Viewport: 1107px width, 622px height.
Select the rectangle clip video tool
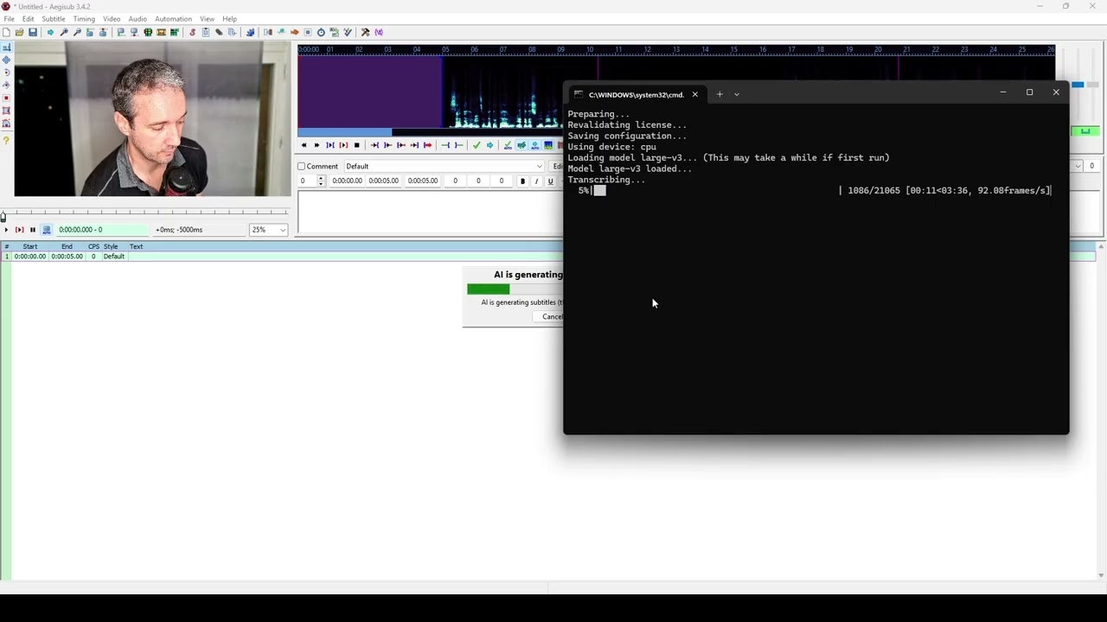6,111
